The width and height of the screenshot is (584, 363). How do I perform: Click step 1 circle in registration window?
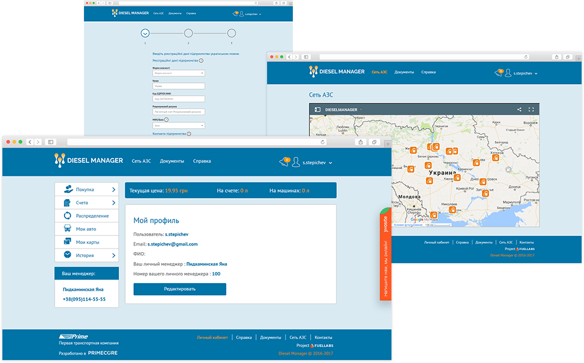point(145,33)
